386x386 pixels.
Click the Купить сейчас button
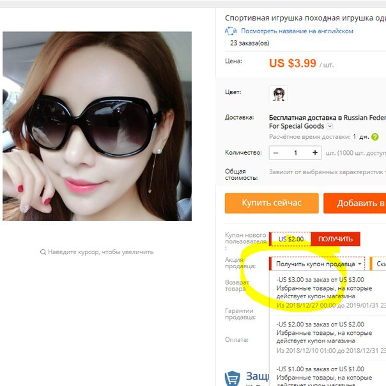[272, 203]
